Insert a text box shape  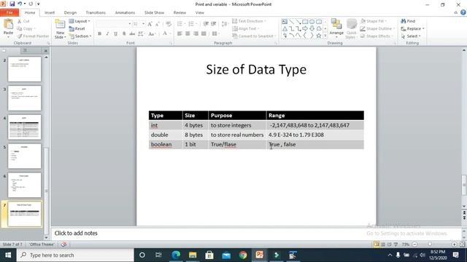tap(285, 22)
